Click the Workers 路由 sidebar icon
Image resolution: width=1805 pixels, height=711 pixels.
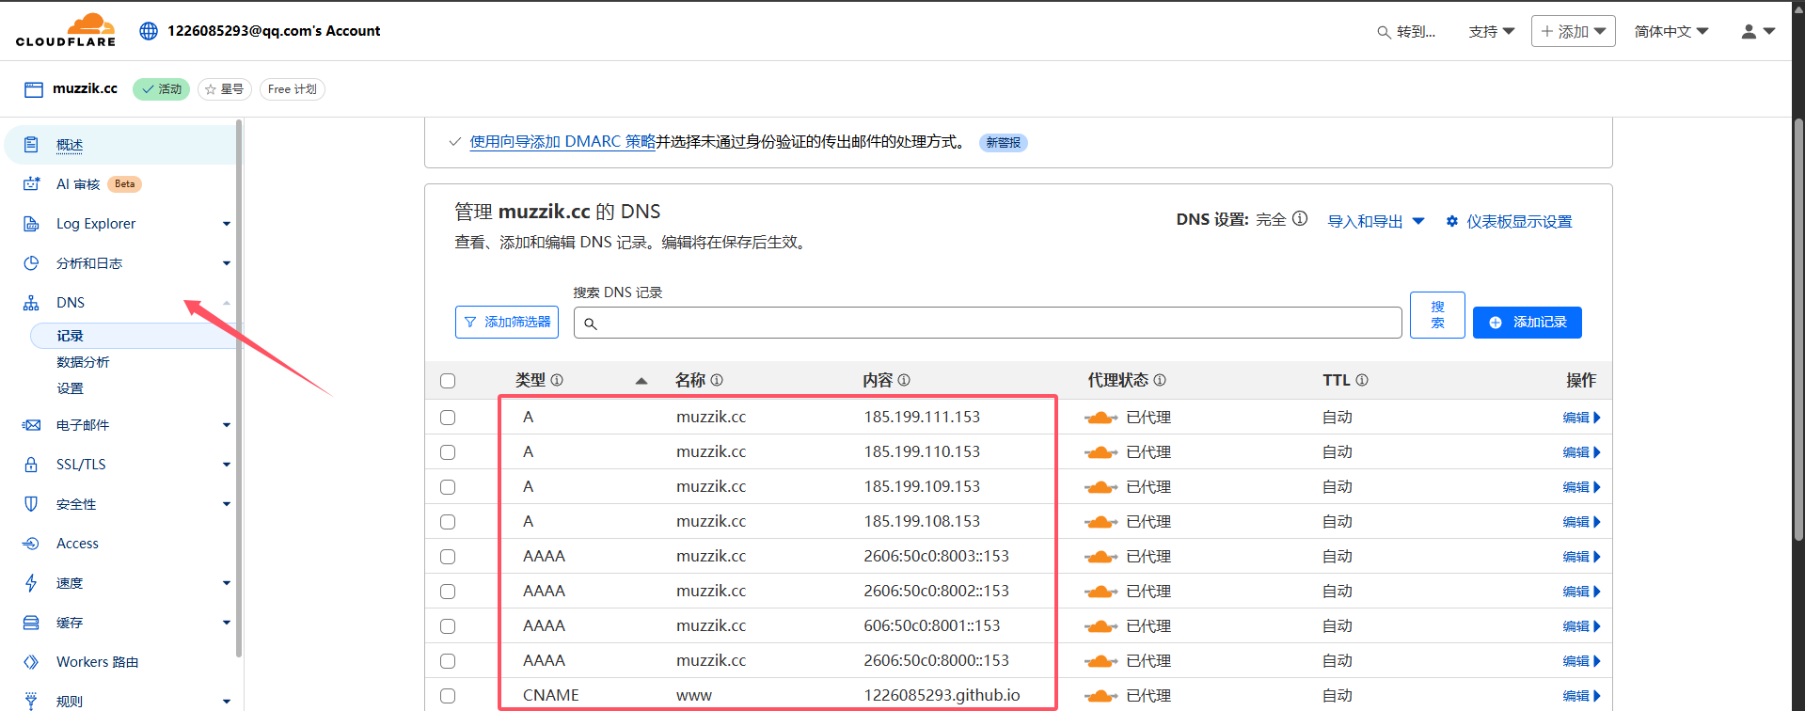(x=31, y=662)
